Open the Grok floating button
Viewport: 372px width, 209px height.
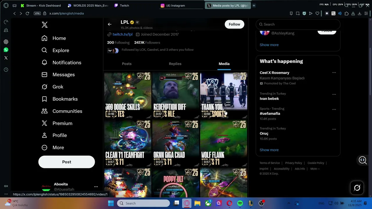click(x=357, y=188)
